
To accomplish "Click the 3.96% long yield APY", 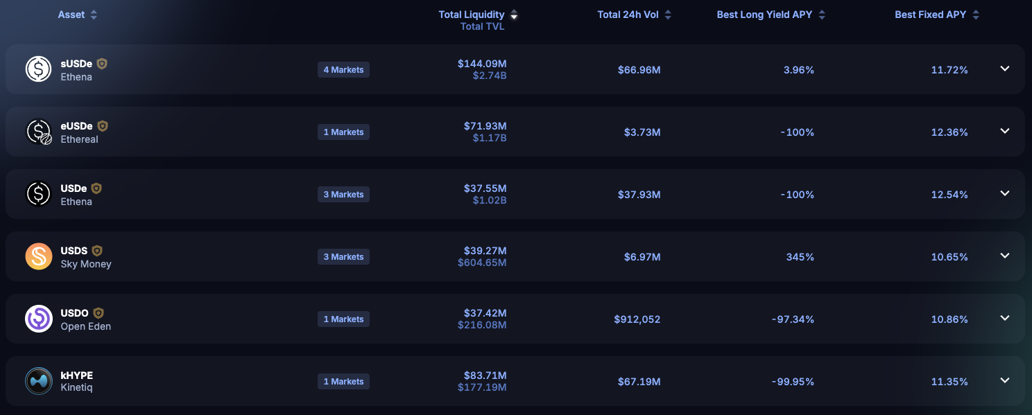I will (x=799, y=70).
